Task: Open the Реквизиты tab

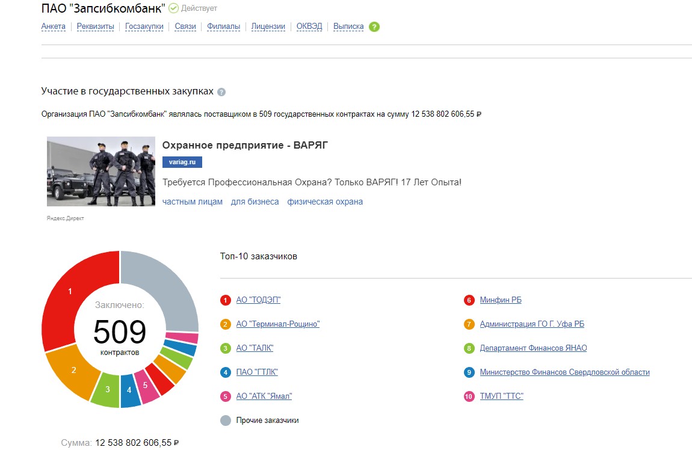Action: coord(95,26)
